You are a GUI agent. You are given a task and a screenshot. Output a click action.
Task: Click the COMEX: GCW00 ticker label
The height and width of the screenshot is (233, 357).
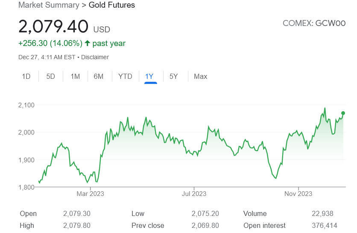tap(314, 23)
